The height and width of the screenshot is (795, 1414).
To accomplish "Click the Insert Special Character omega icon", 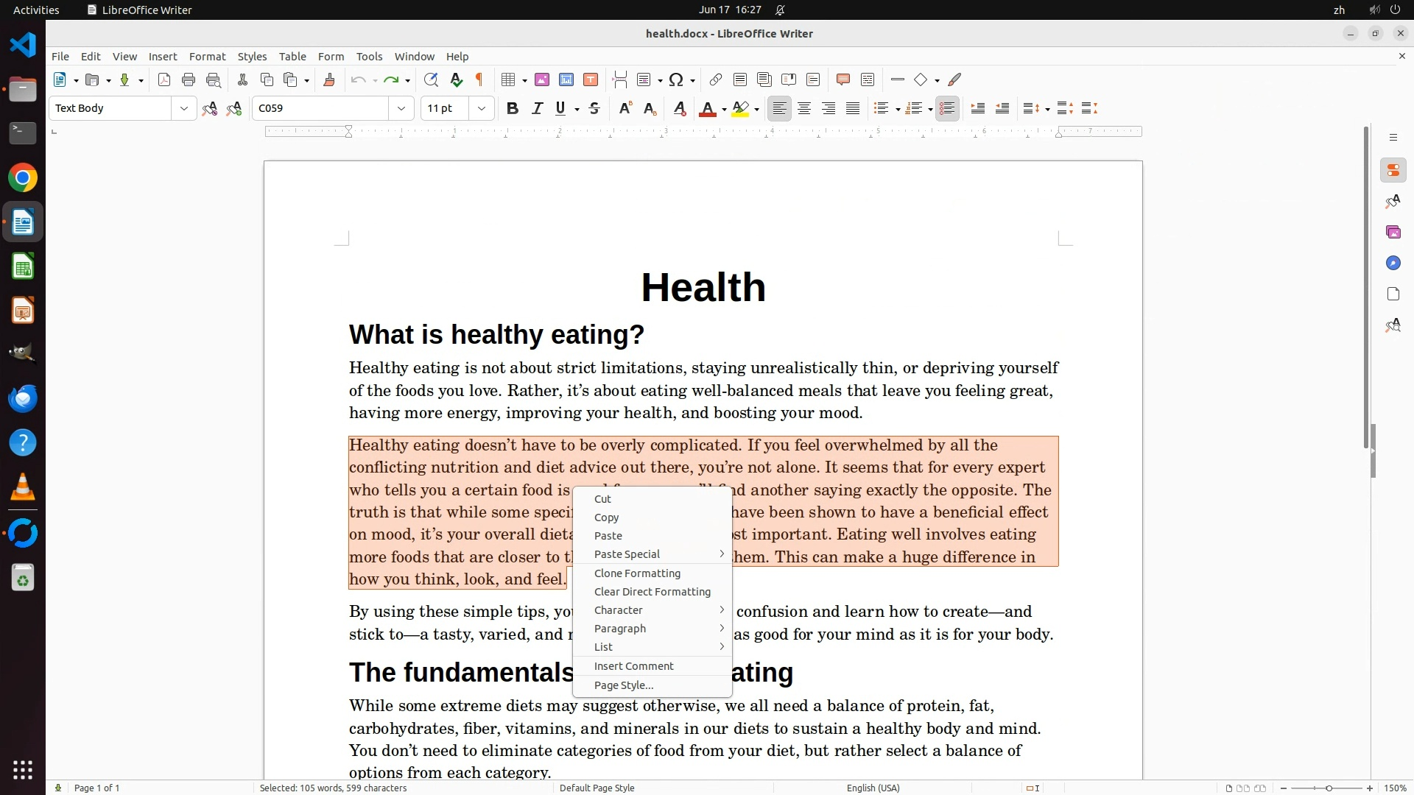I will click(x=676, y=80).
